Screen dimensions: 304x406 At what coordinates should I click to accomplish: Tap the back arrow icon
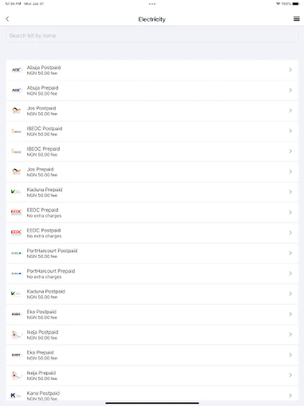(7, 19)
